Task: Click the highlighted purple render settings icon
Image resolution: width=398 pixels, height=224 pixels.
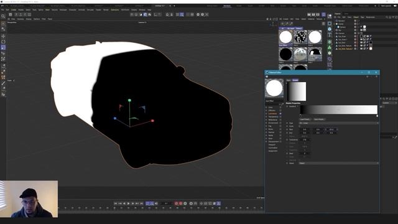Action: tap(323, 14)
